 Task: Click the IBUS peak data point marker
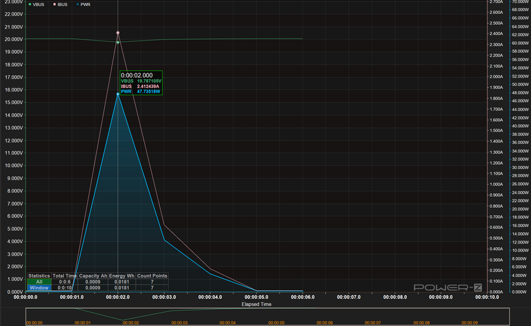point(118,33)
